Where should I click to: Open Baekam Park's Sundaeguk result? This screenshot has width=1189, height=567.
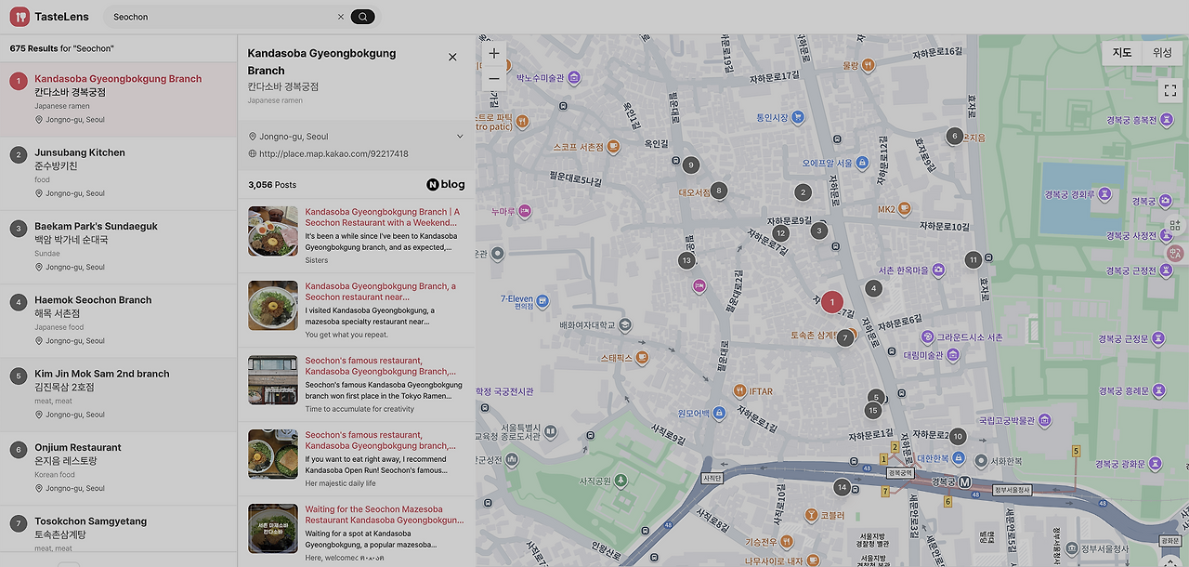click(x=119, y=247)
